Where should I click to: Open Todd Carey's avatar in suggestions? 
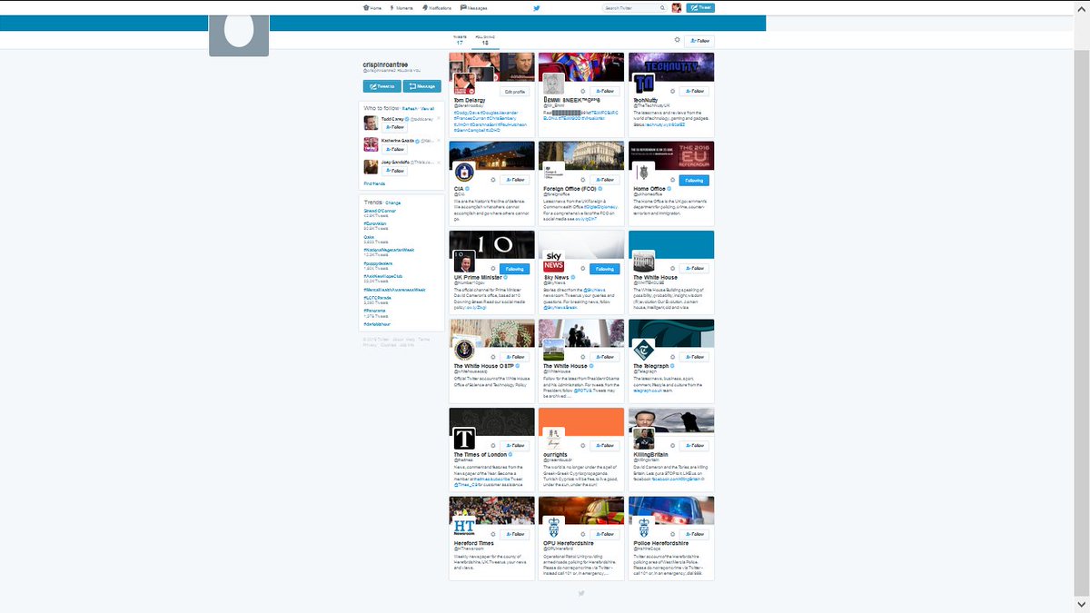pyautogui.click(x=371, y=123)
